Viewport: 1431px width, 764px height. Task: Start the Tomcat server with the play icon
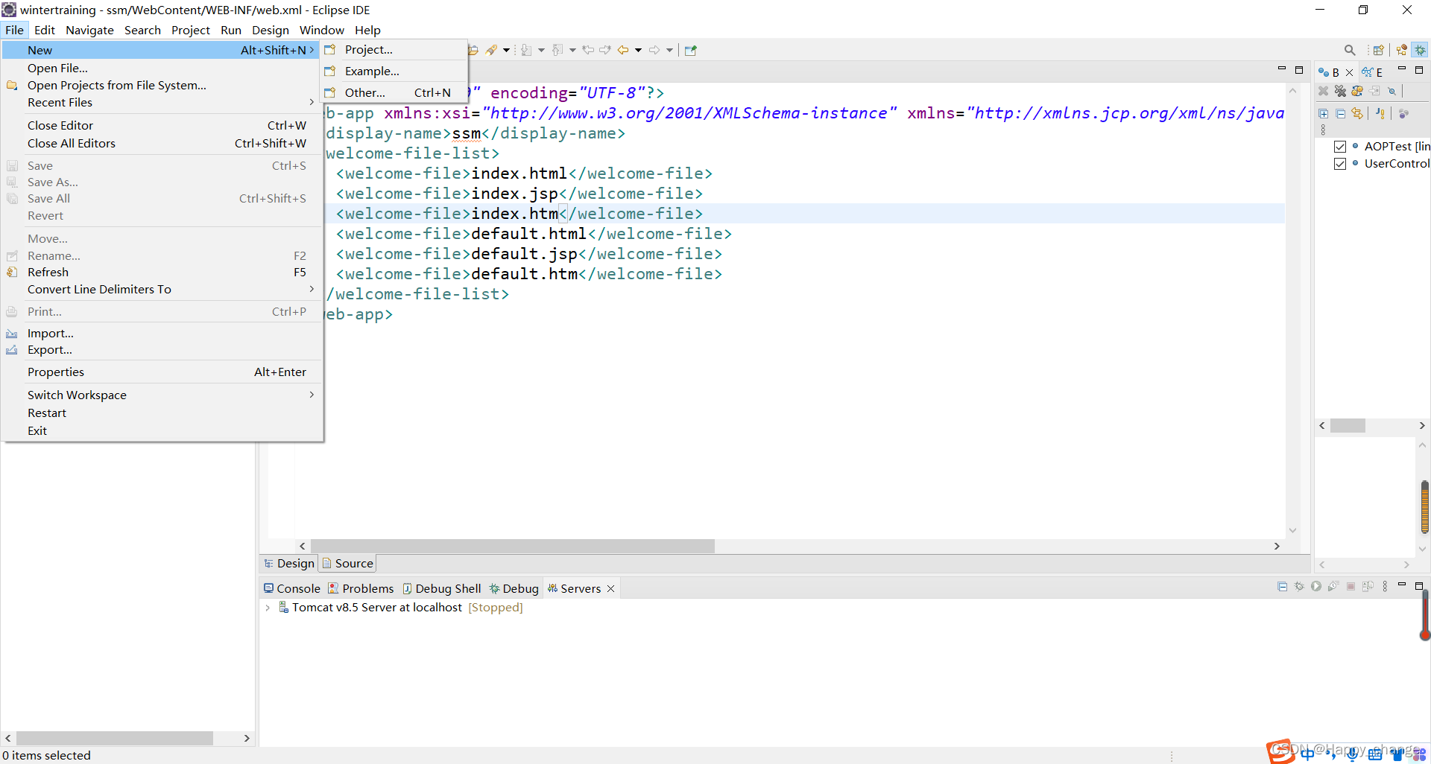tap(1315, 587)
